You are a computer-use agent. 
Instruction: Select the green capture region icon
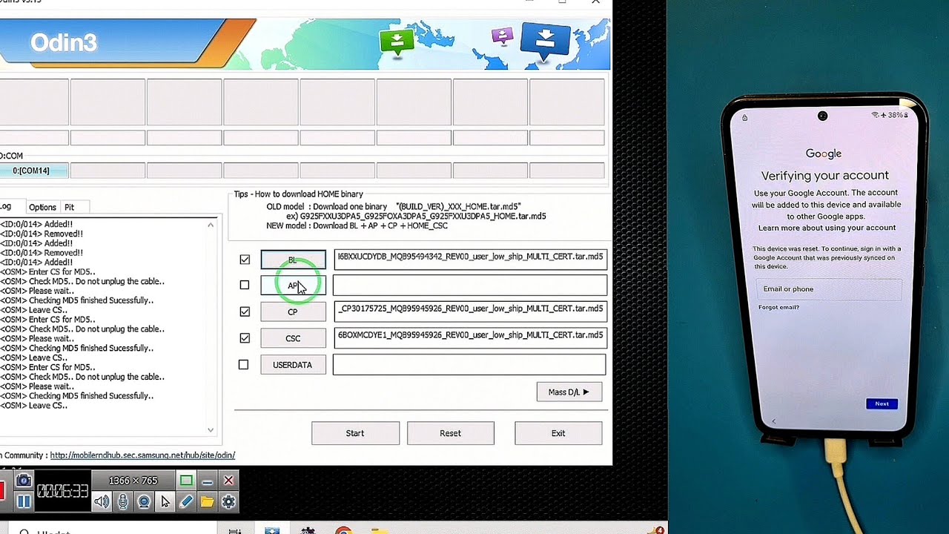pos(186,481)
